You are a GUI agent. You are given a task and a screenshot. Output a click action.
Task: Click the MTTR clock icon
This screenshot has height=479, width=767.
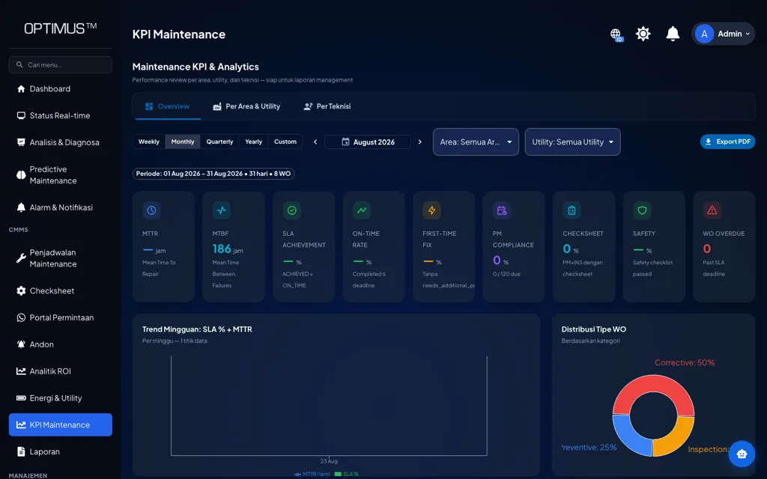pos(151,210)
